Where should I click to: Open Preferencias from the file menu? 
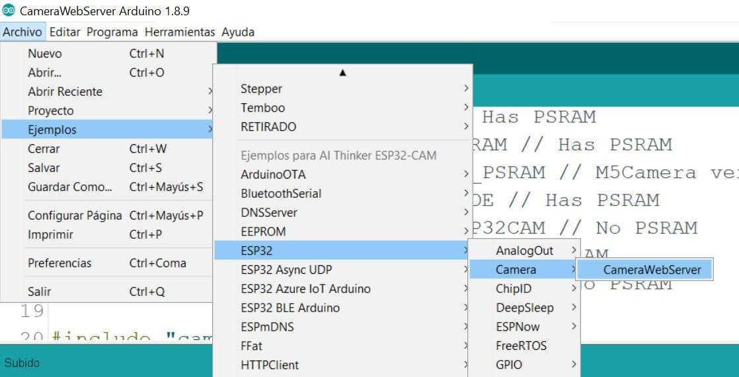[x=59, y=263]
